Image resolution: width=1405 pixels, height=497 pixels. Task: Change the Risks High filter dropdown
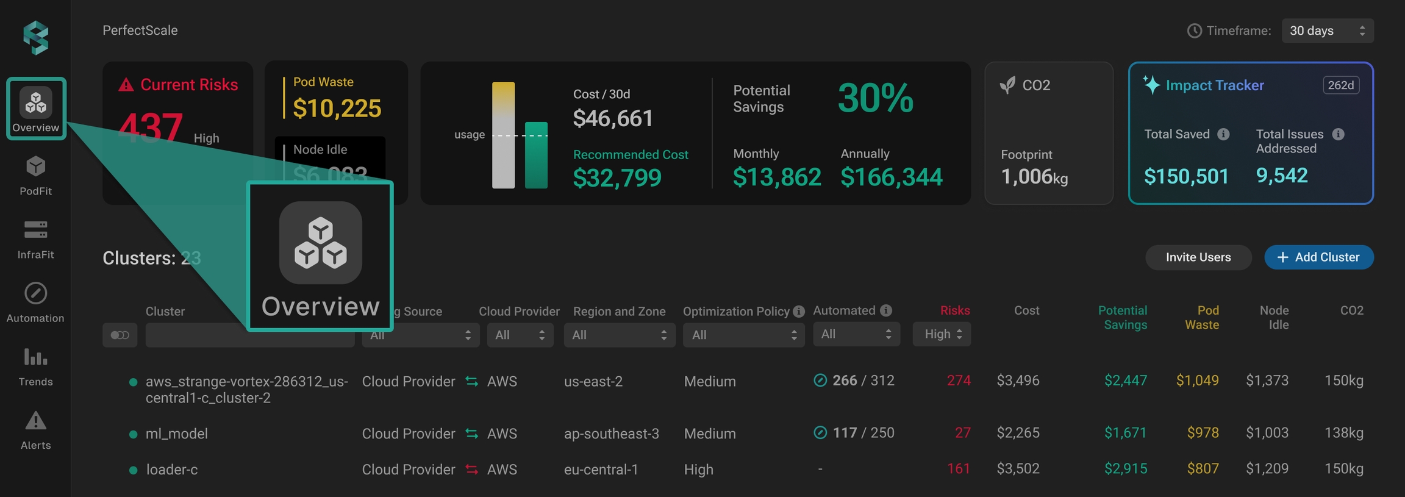pyautogui.click(x=942, y=334)
